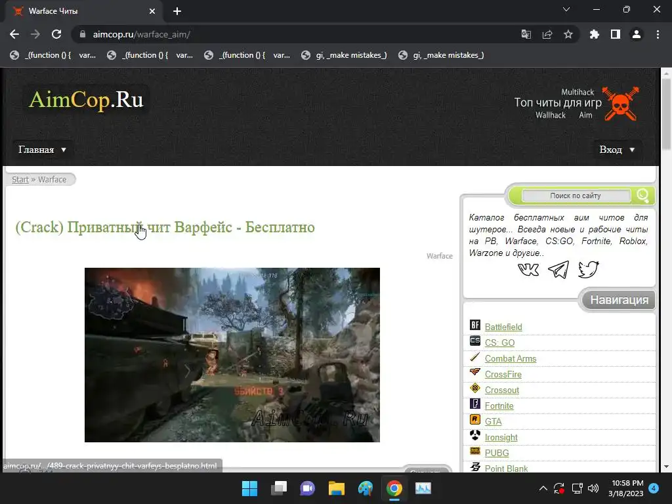
Task: Toggle the browser side panel icon
Action: (616, 34)
